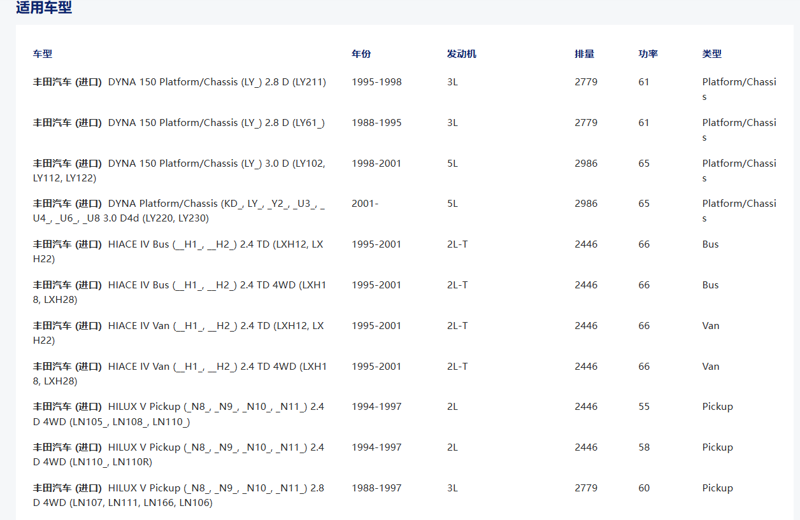Click the 年份 column header
The image size is (800, 520).
click(361, 54)
